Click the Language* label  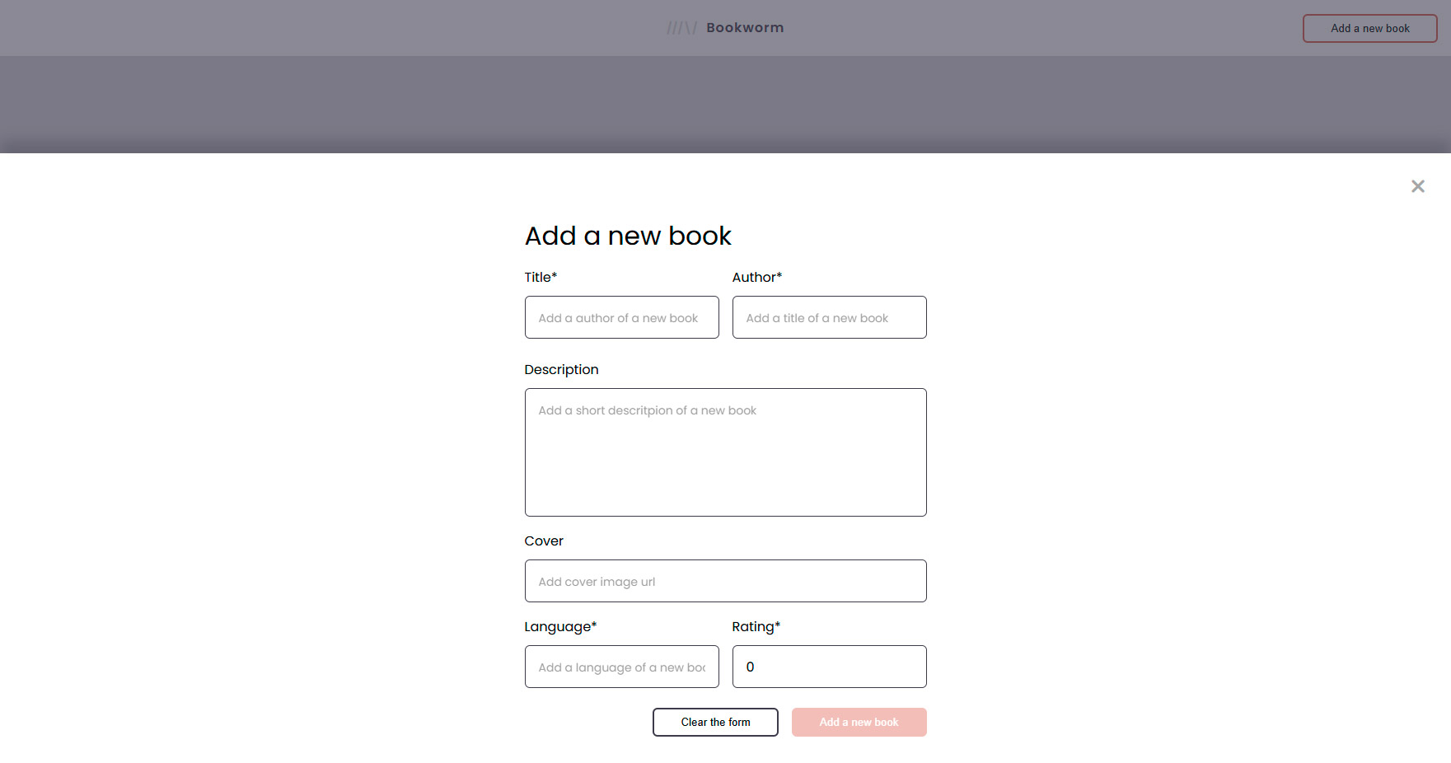click(x=560, y=626)
